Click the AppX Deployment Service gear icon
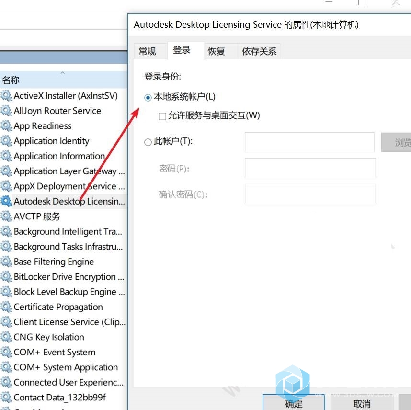The height and width of the screenshot is (410, 411). click(6, 186)
